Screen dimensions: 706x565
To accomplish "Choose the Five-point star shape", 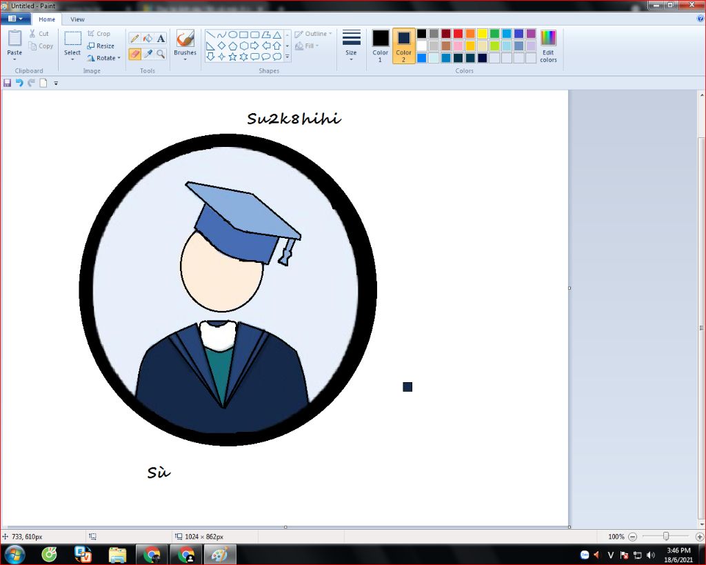I will coord(233,57).
